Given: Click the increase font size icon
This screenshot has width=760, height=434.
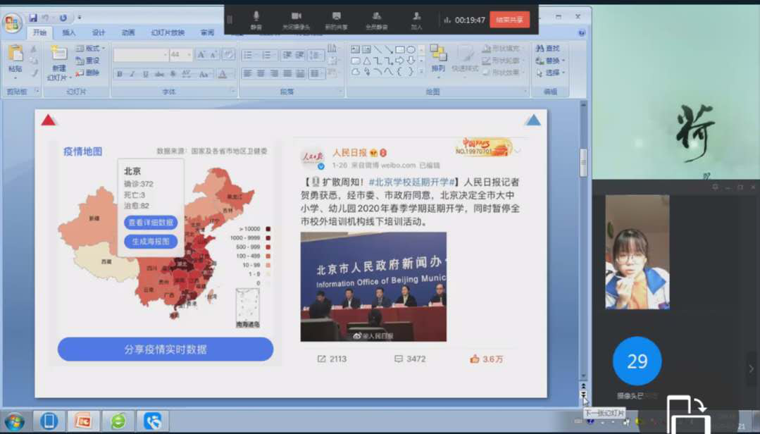Looking at the screenshot, I should coord(201,55).
